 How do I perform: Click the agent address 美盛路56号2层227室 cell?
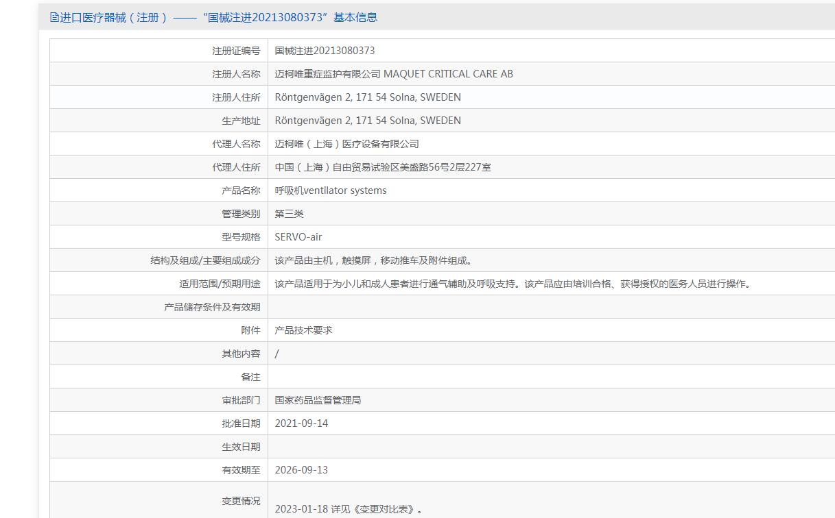tap(383, 167)
